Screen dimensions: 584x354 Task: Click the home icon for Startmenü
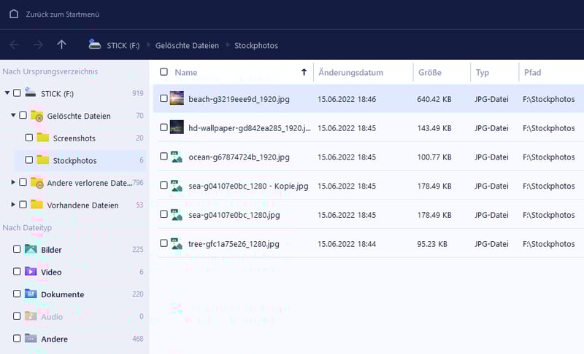click(x=14, y=14)
